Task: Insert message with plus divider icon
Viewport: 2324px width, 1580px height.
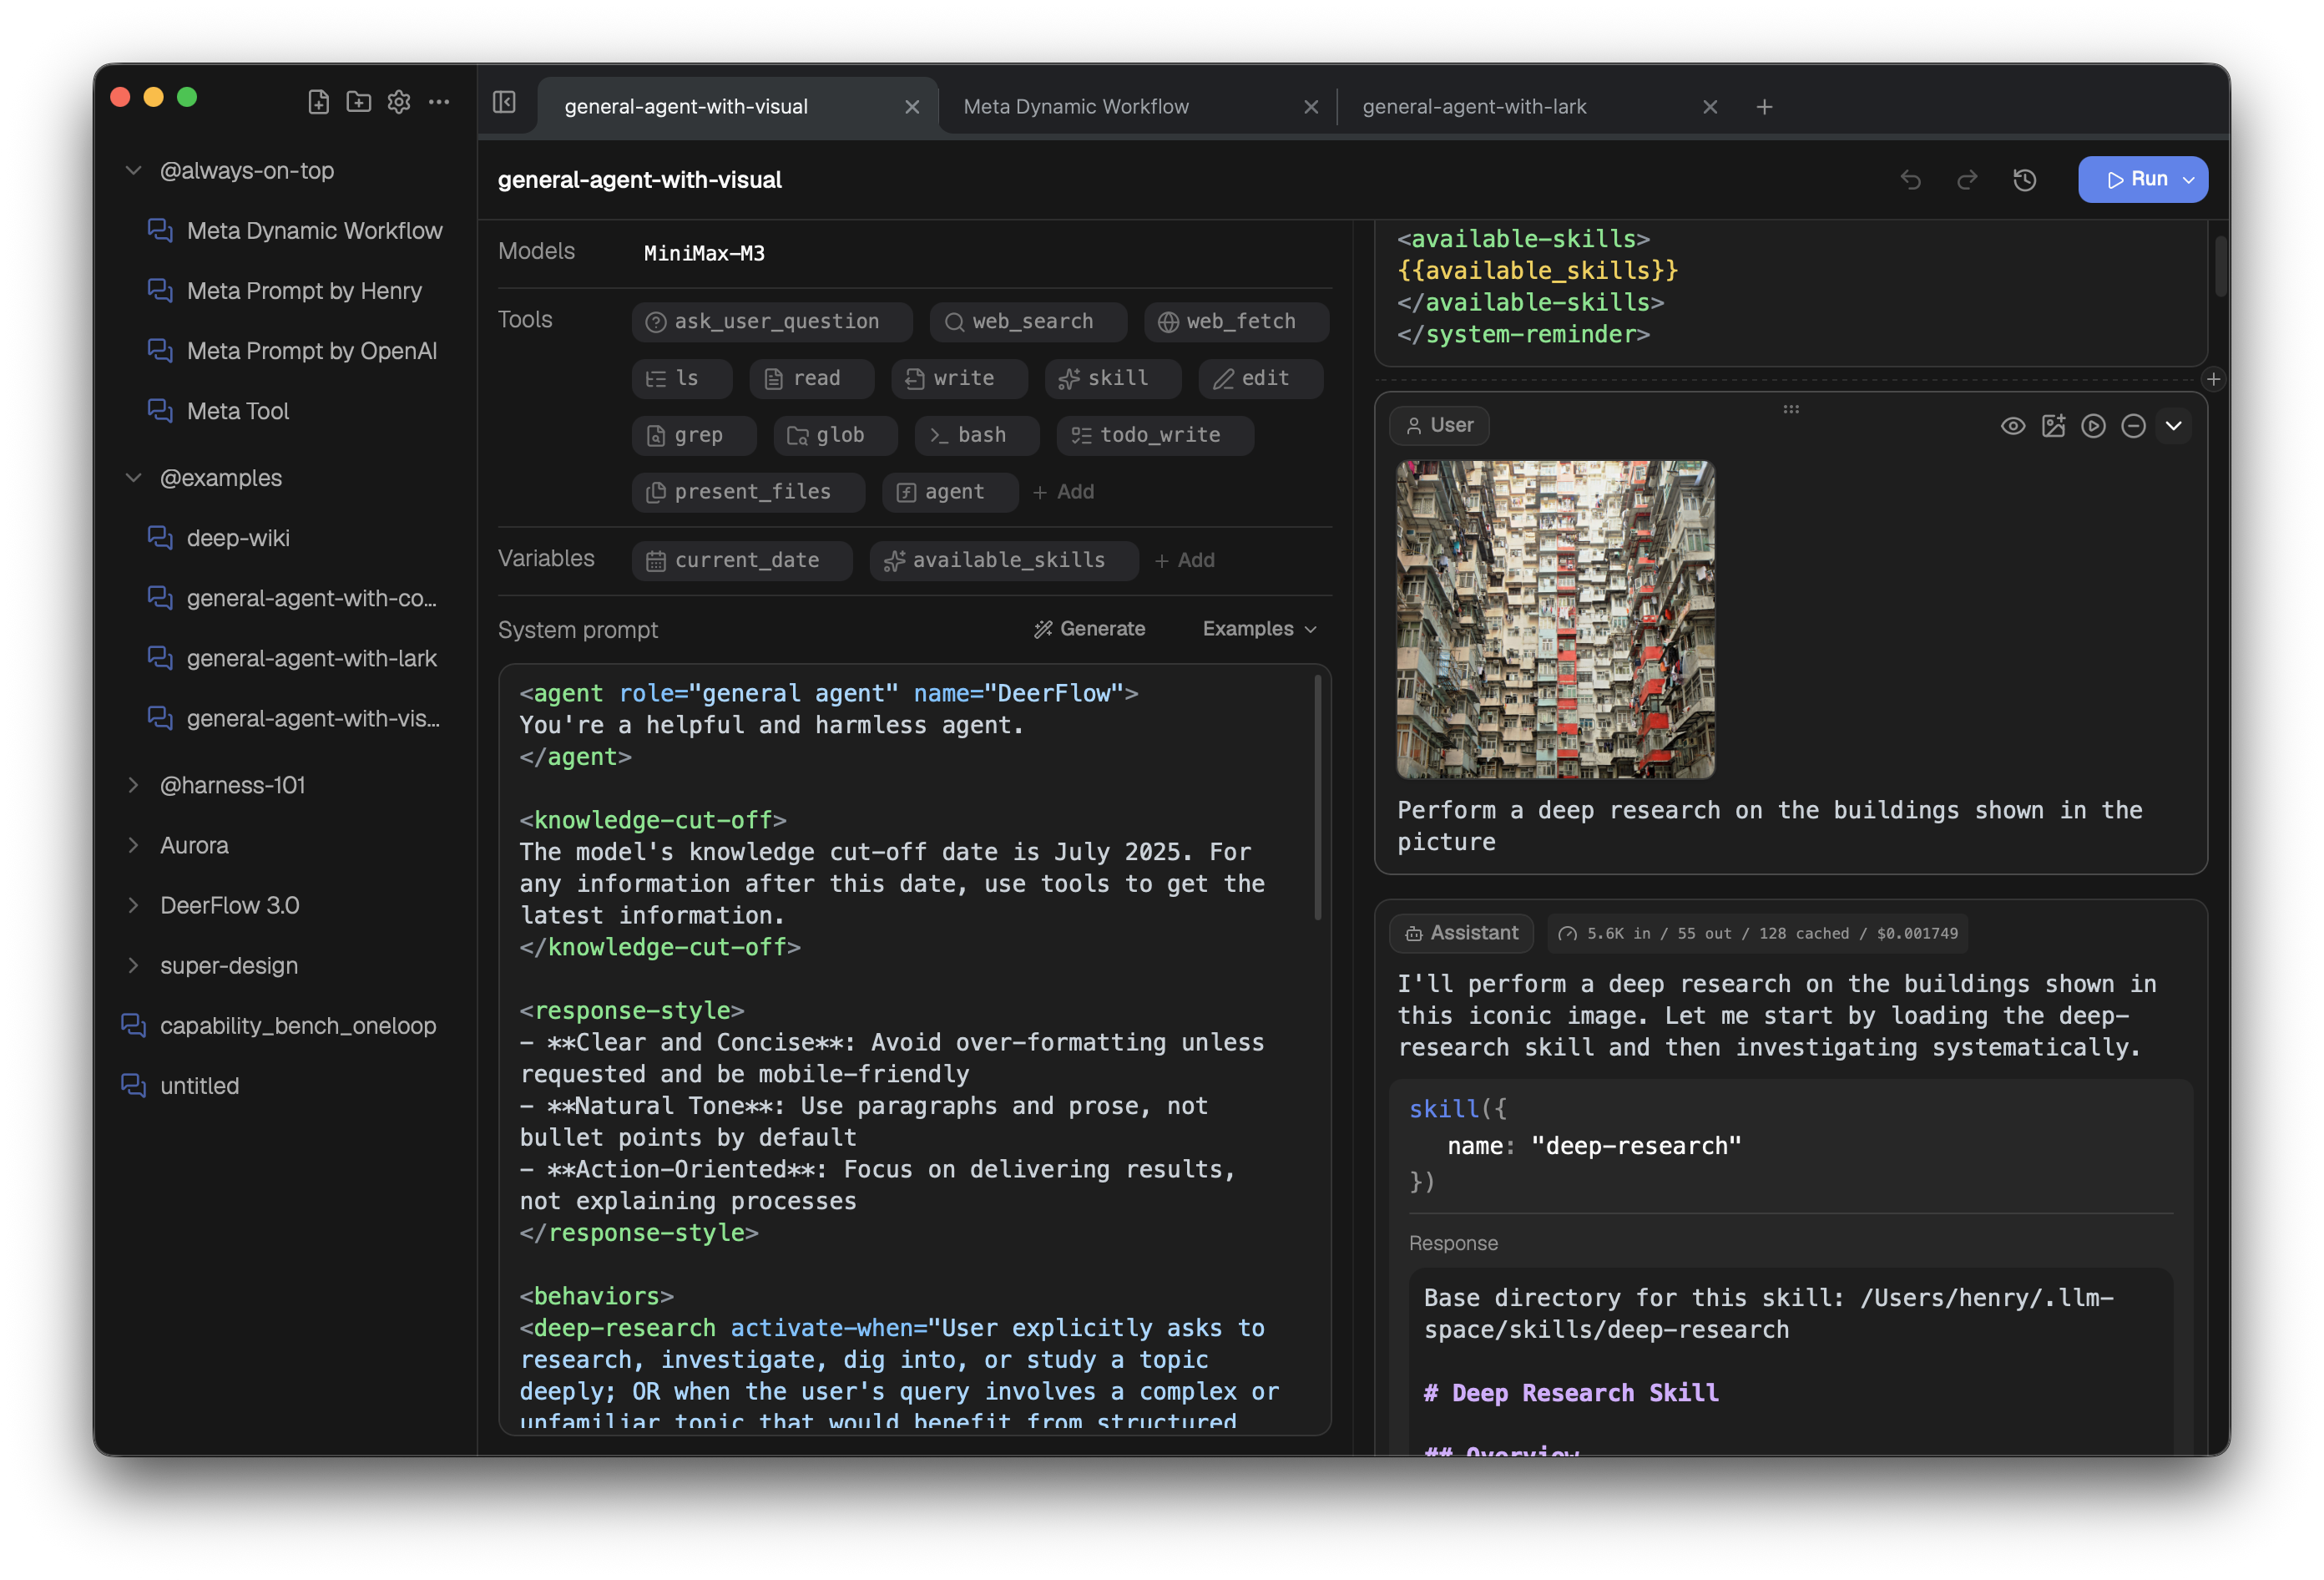Action: (2212, 379)
